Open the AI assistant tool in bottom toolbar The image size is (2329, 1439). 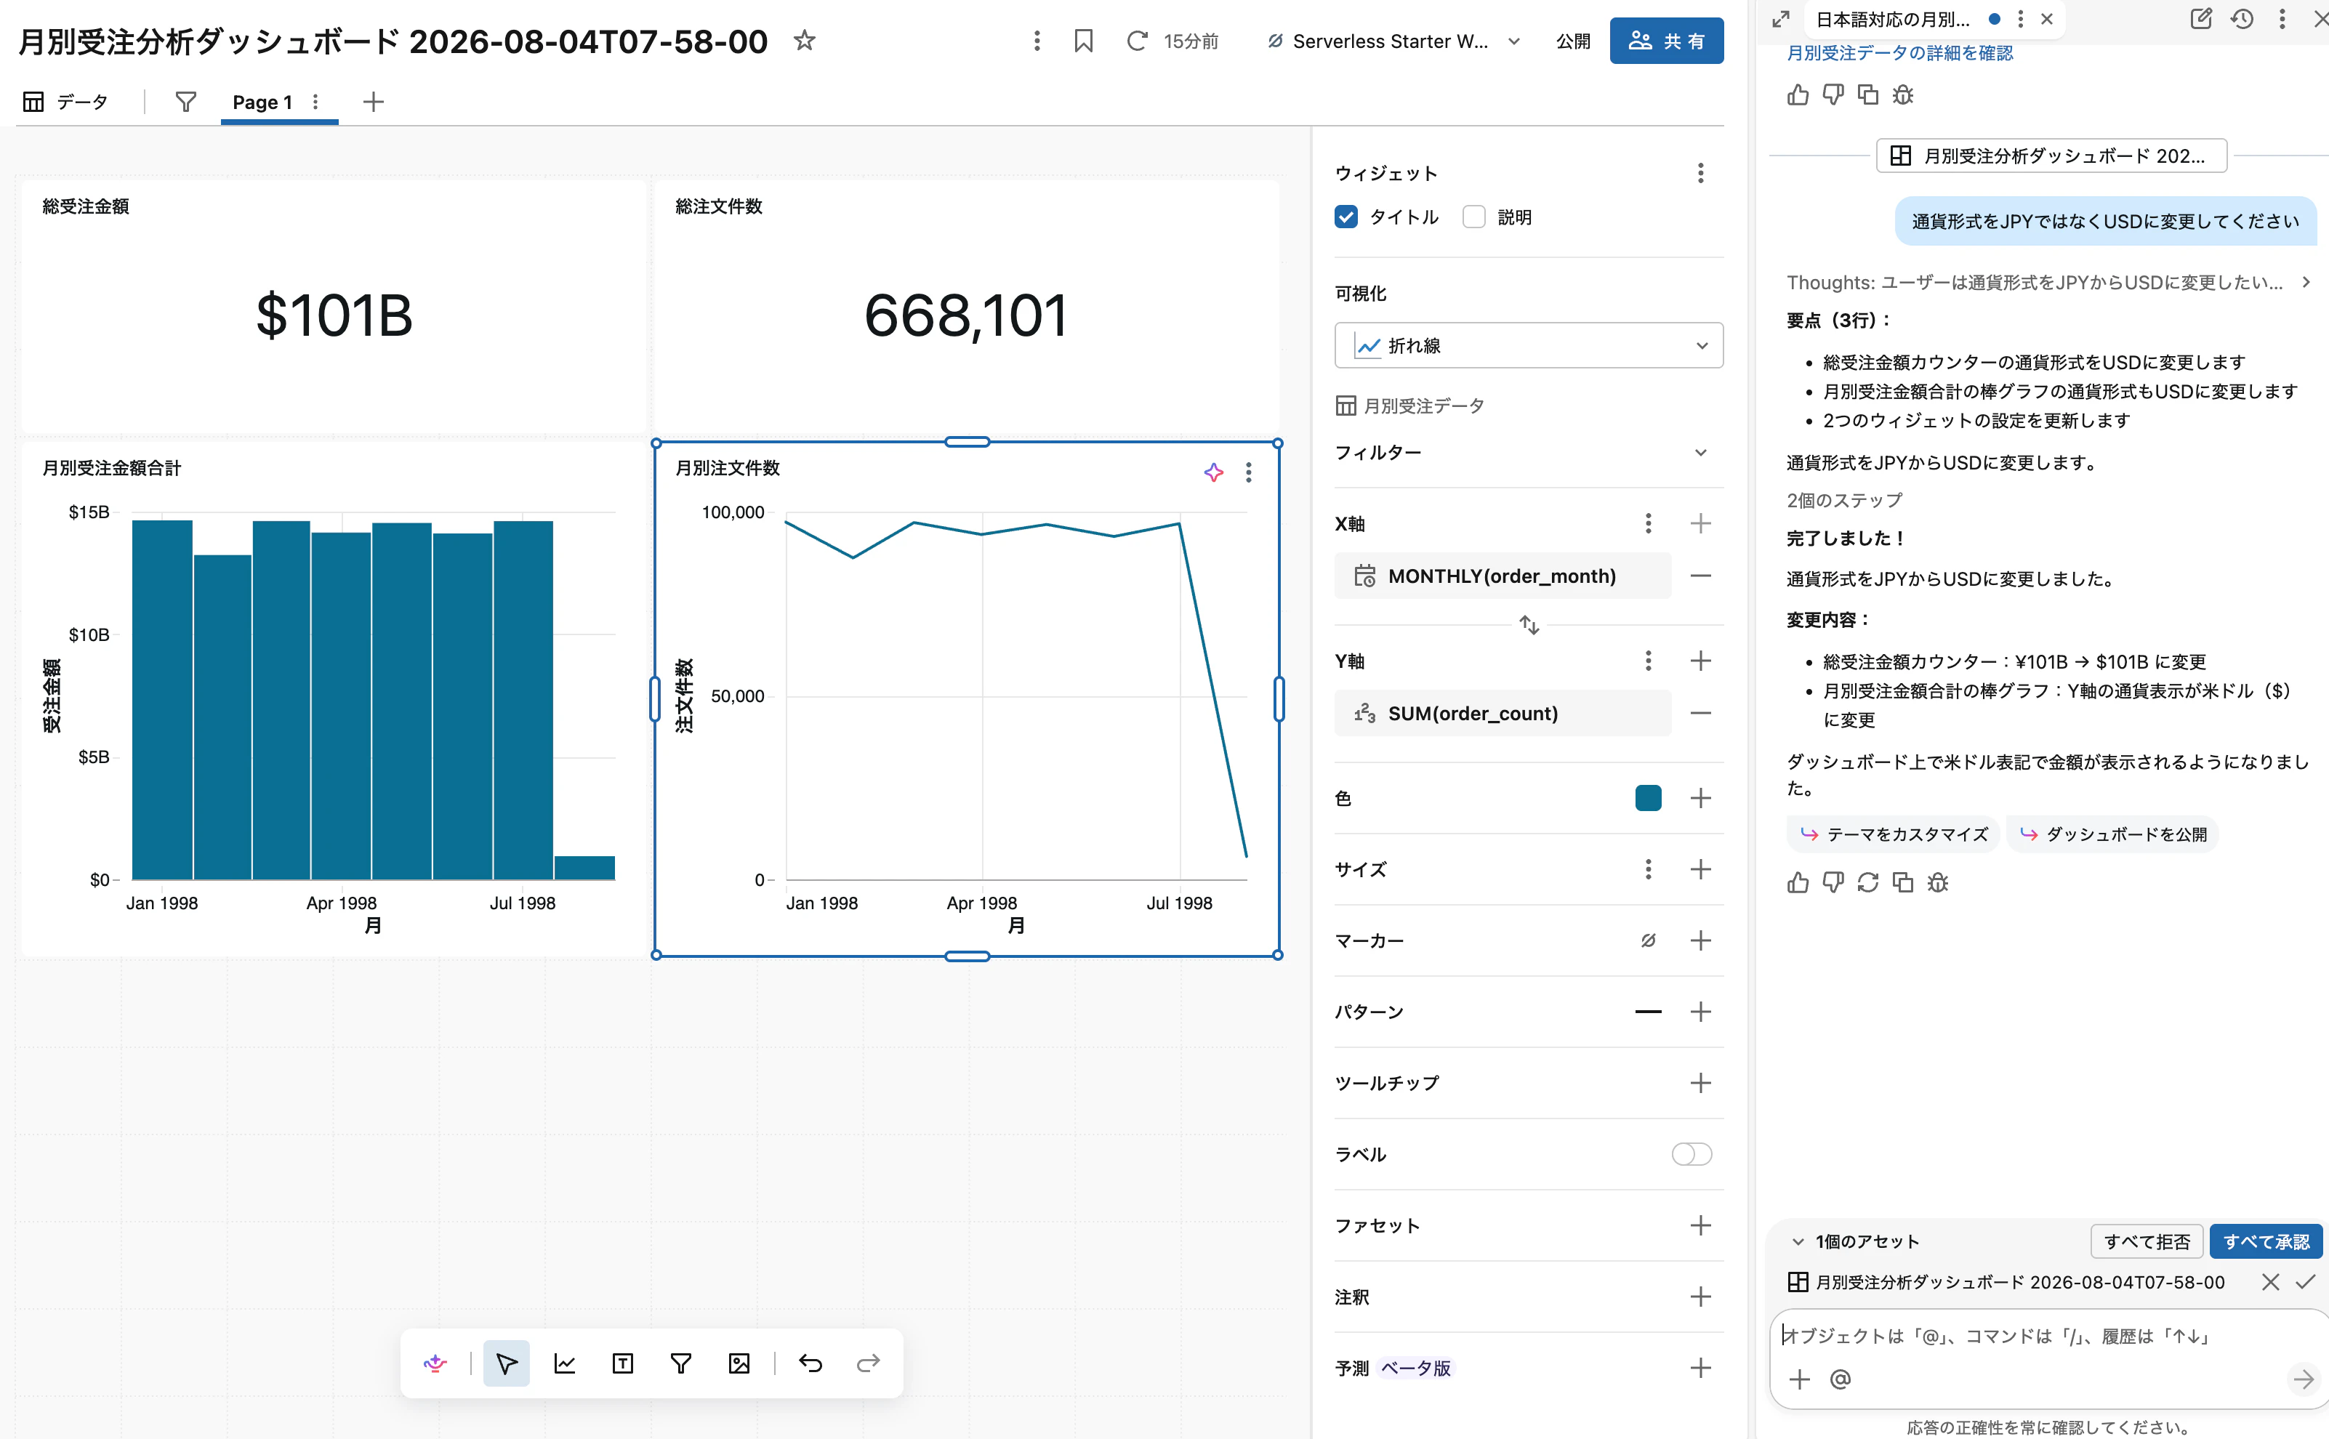point(435,1363)
